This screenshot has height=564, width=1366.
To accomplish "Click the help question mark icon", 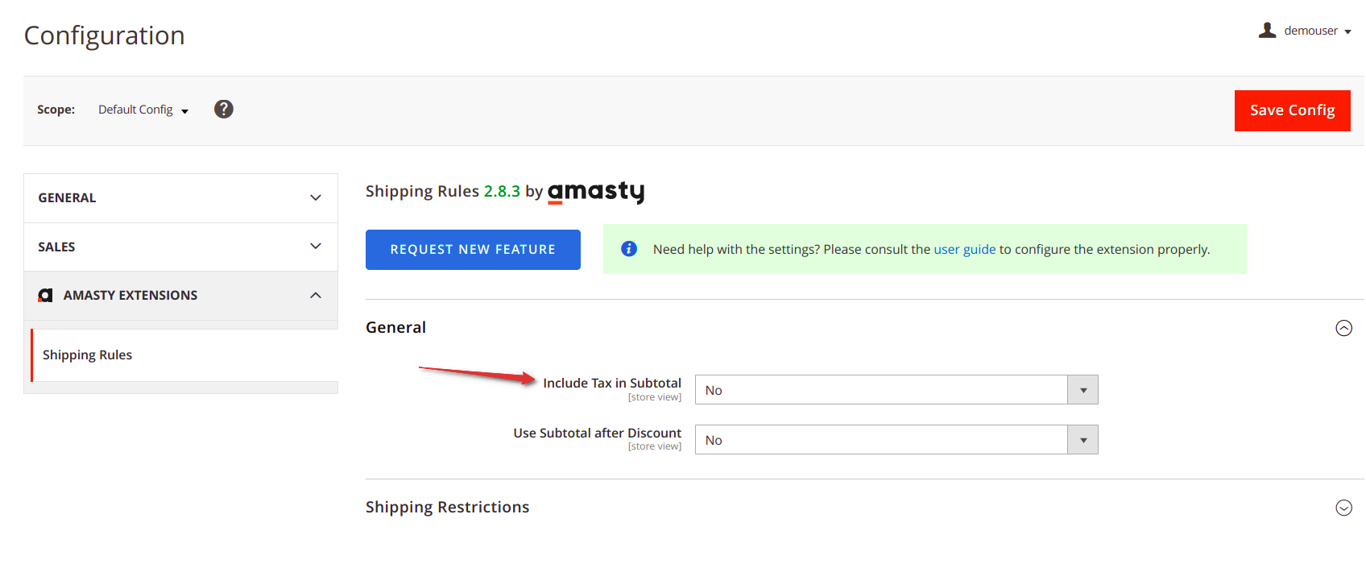I will tap(224, 109).
